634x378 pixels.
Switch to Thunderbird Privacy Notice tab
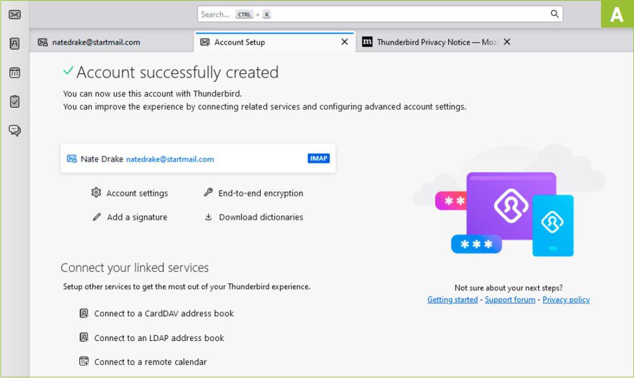(x=436, y=42)
